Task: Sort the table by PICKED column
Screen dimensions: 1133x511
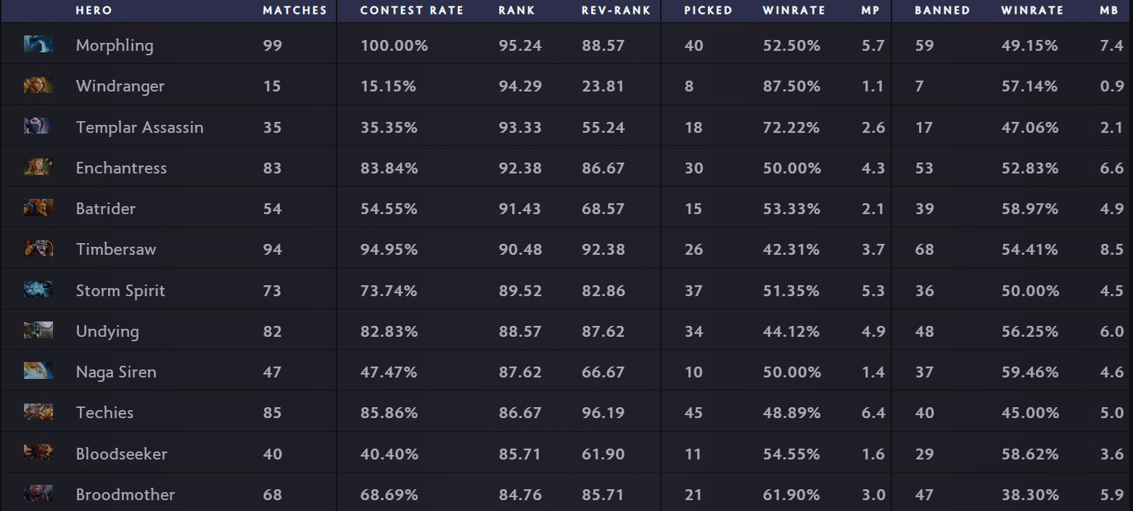Action: [709, 10]
